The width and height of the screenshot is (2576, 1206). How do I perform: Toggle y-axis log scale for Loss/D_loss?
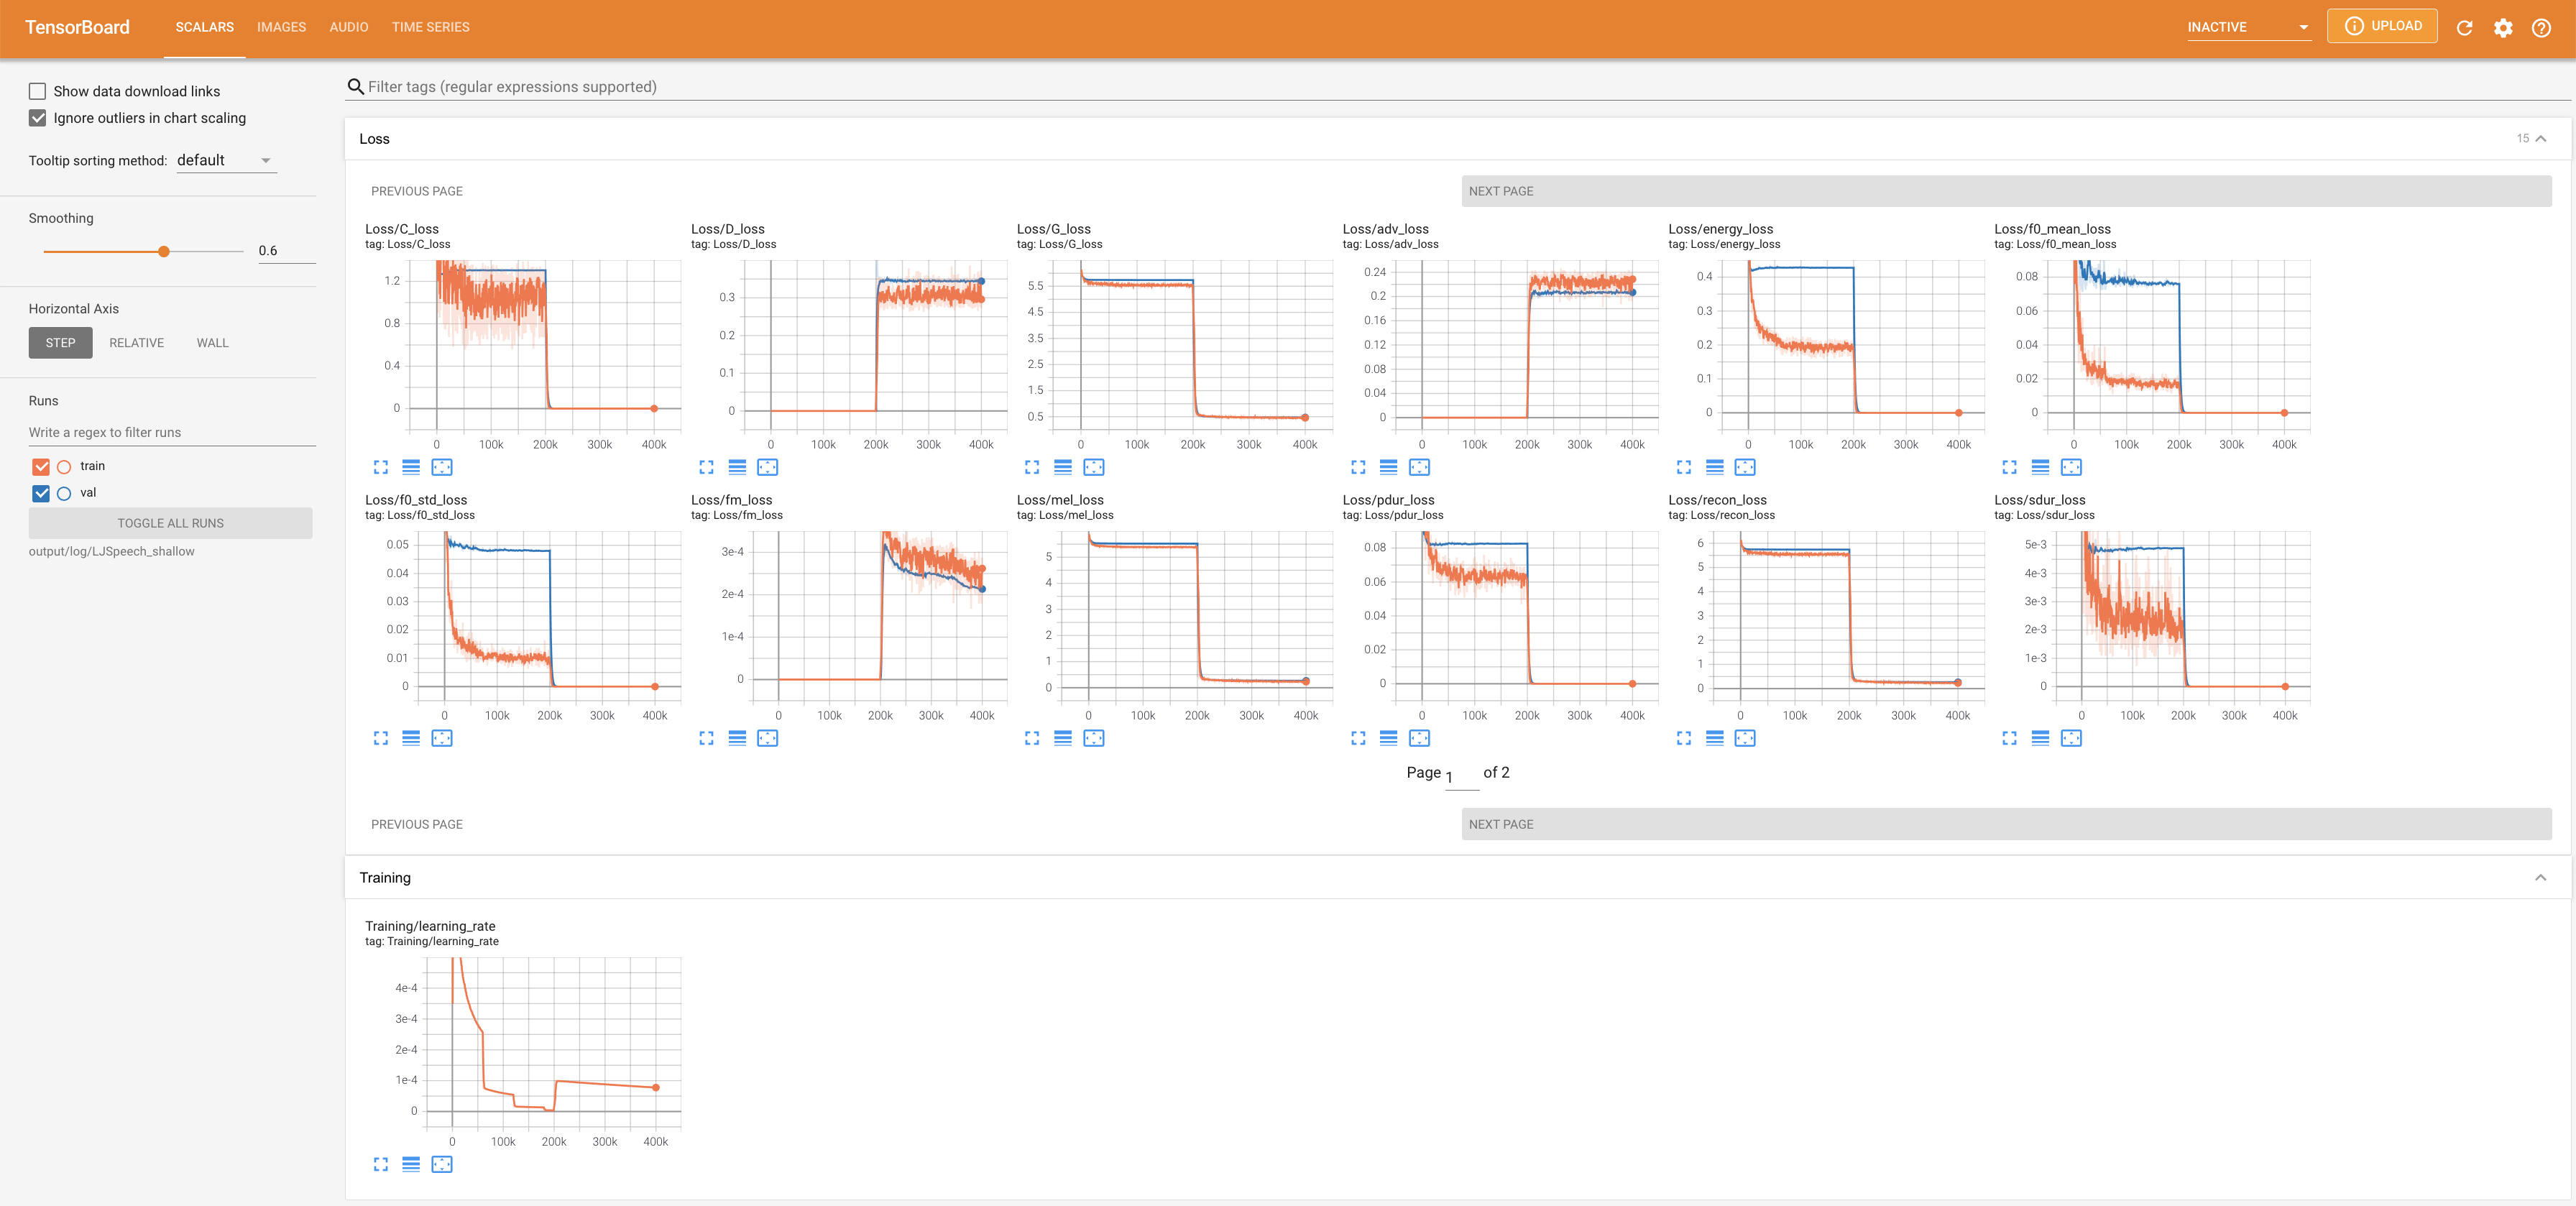tap(737, 467)
